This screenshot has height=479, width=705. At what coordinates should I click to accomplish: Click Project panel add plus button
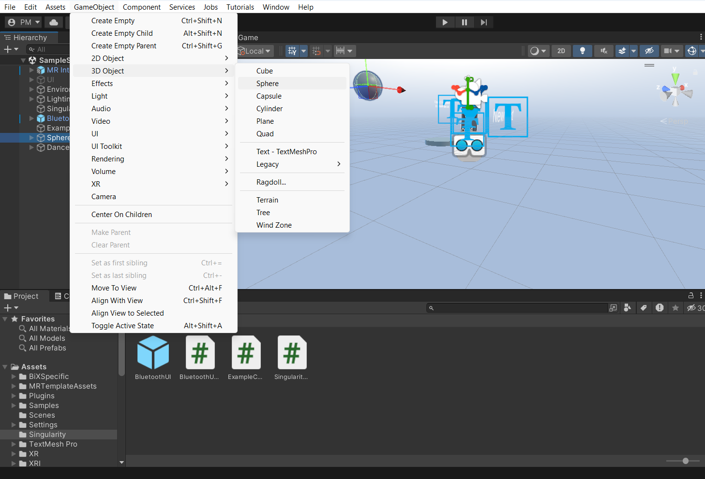(x=11, y=308)
